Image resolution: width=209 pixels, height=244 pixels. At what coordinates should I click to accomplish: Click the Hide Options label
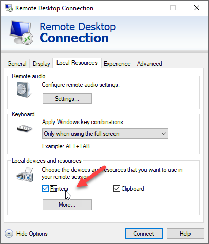point(32,234)
